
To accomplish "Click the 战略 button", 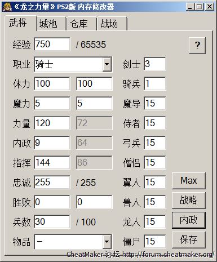I will [x=189, y=201].
